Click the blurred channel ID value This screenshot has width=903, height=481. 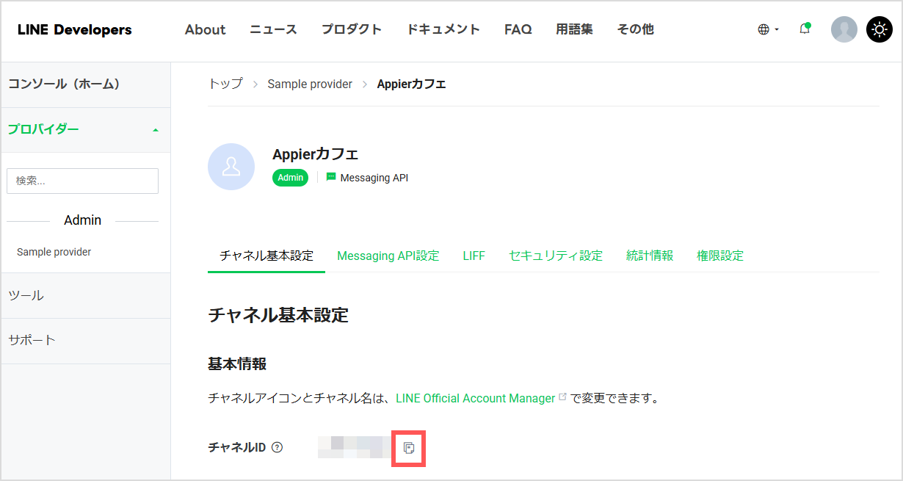coord(355,447)
